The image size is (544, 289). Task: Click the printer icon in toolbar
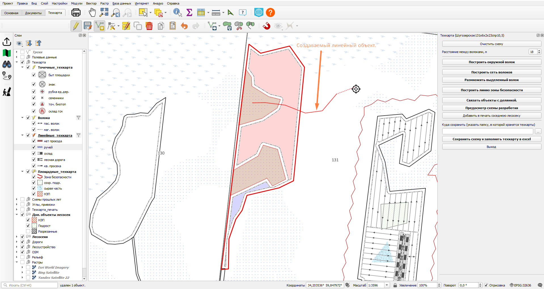tap(76, 12)
